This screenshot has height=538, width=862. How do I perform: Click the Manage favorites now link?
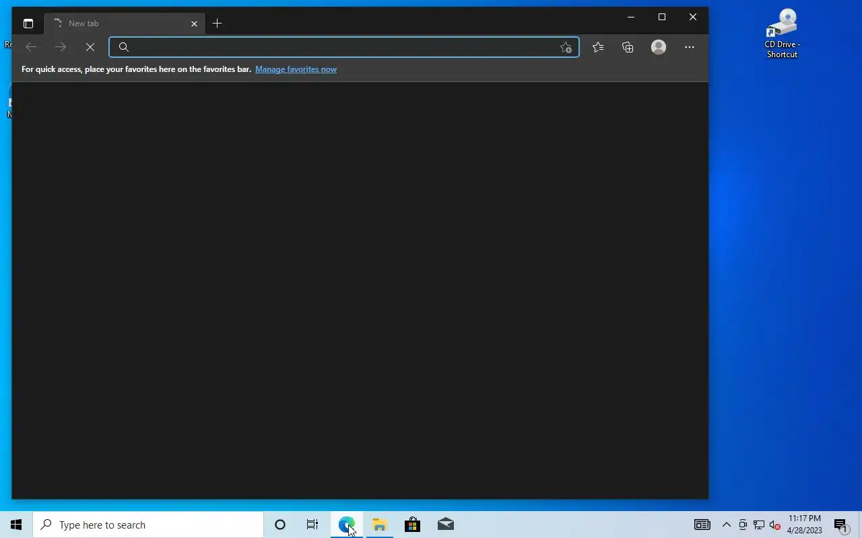[x=296, y=69]
